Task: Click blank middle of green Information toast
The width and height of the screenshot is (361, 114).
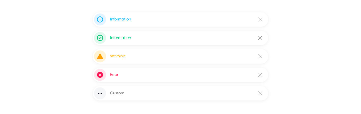Action: click(191, 38)
